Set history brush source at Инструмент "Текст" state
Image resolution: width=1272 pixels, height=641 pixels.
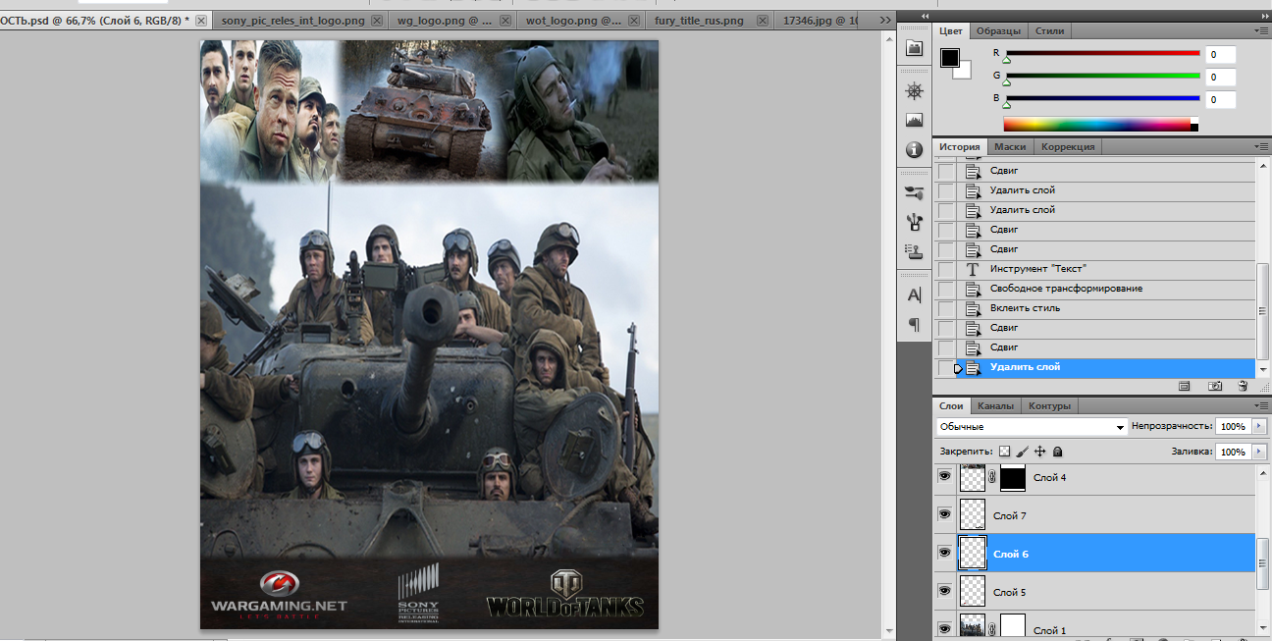pyautogui.click(x=945, y=269)
